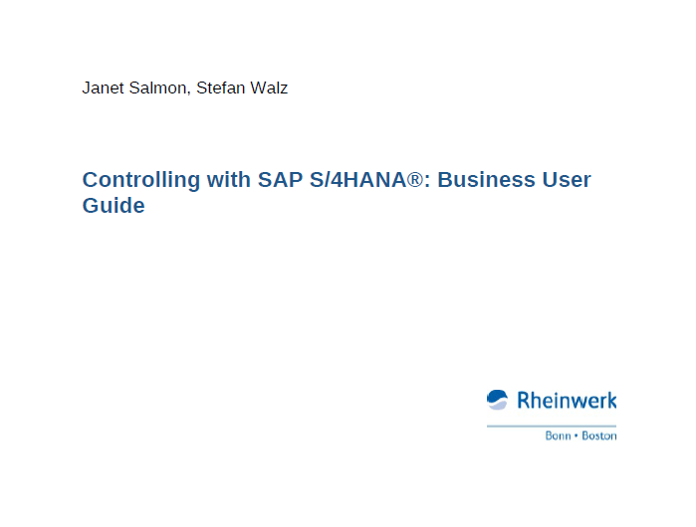Click the word SAP in the title
Viewport: 696px width, 527px height.
[280, 180]
